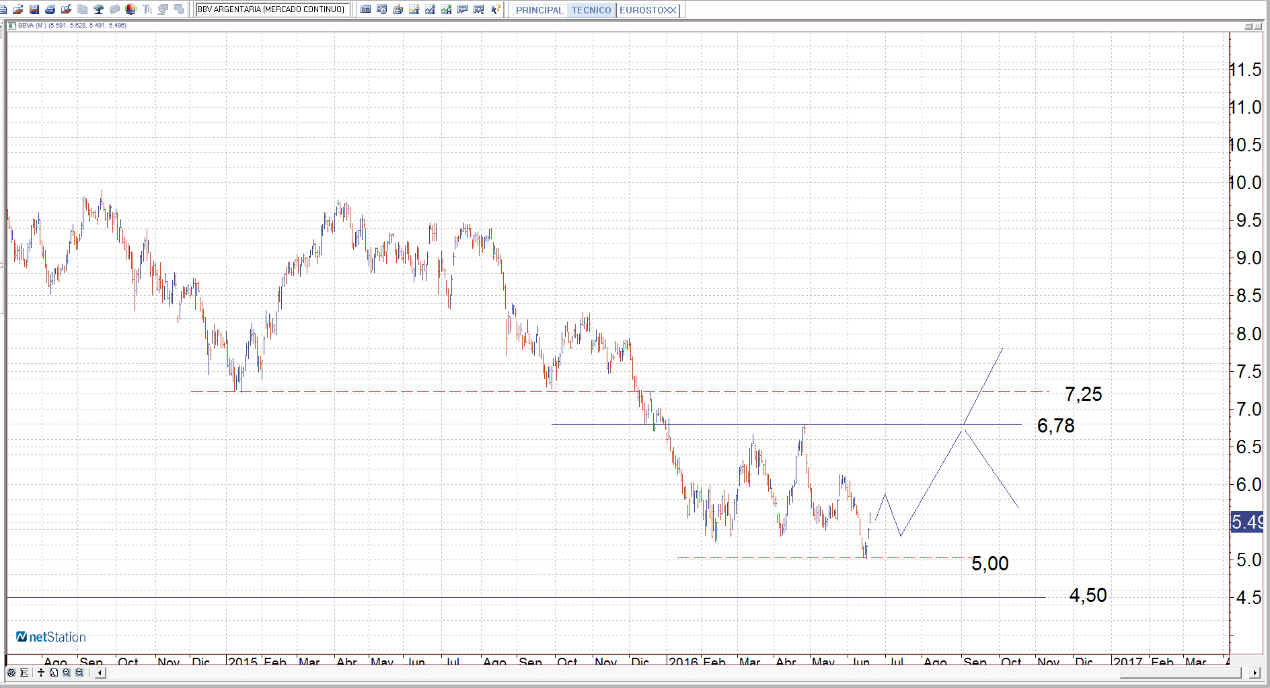Click the 2016 label on the time axis
Image resolution: width=1270 pixels, height=688 pixels.
click(x=683, y=662)
